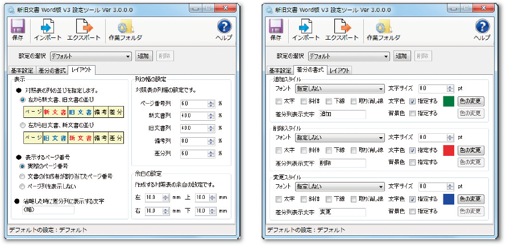Switch to レイアウト tab in the 差分の書式 window
The width and height of the screenshot is (506, 246).
click(339, 70)
